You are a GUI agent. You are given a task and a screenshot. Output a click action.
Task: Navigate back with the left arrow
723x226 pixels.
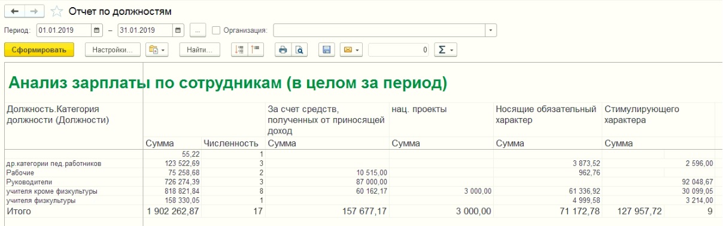pyautogui.click(x=15, y=11)
